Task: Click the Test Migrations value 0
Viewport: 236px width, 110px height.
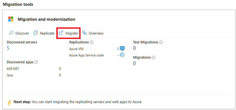Action: [x=134, y=48]
